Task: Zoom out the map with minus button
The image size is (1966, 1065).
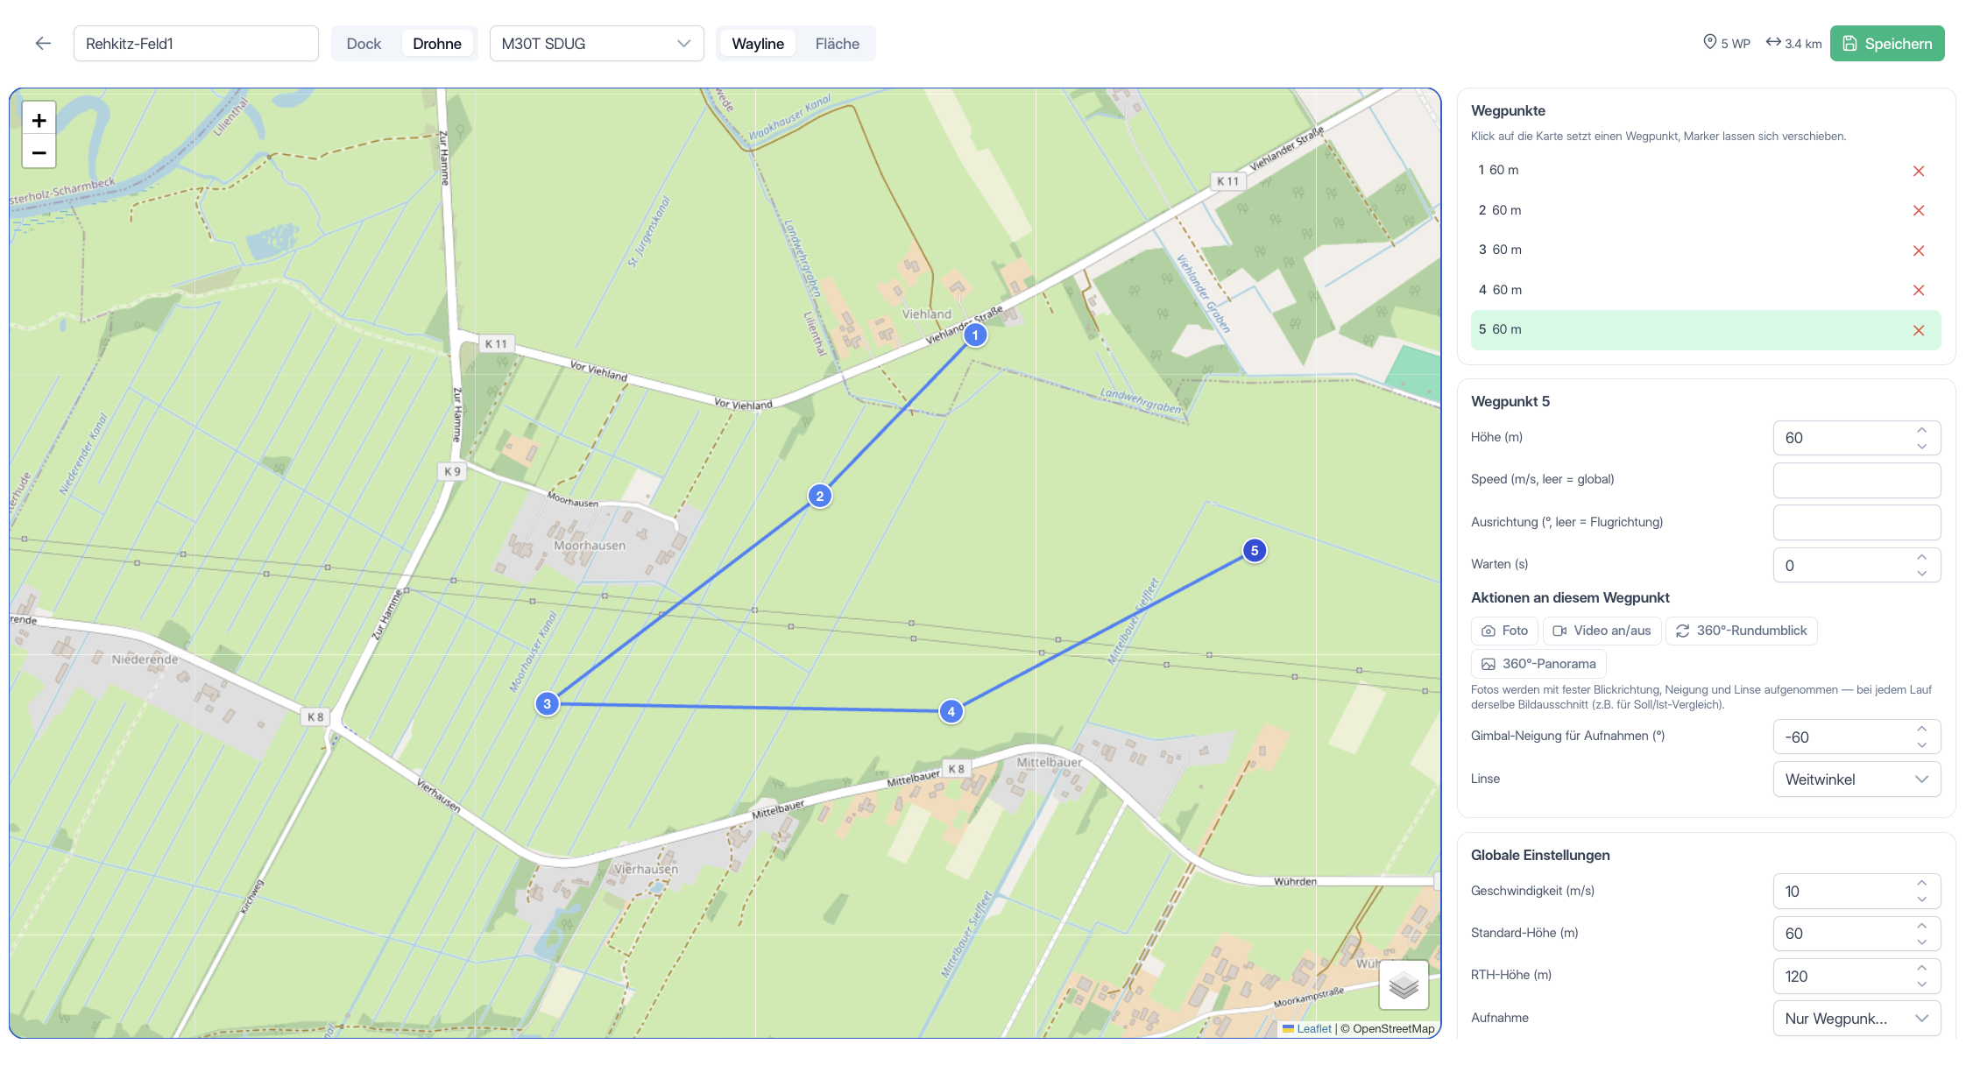Action: pos(39,152)
